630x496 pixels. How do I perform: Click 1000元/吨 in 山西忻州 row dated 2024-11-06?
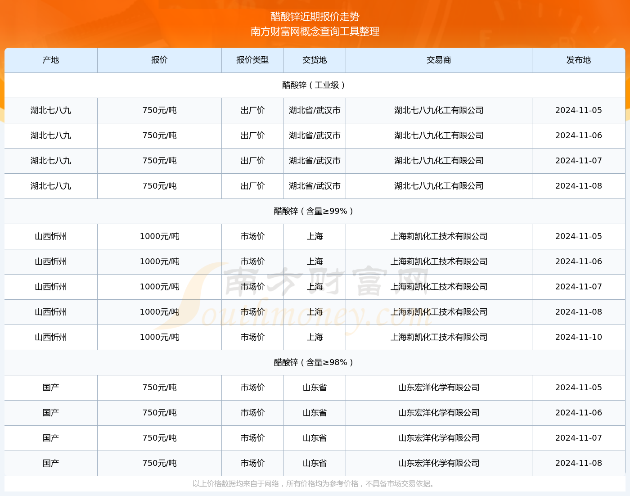[x=159, y=262]
